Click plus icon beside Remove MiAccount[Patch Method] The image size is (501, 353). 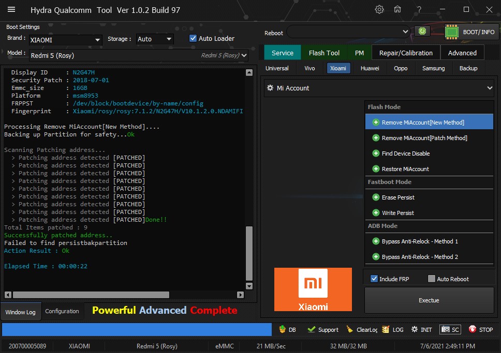click(x=376, y=138)
